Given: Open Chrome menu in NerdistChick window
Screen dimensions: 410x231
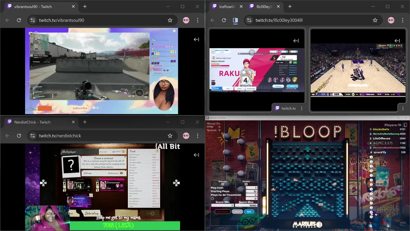Looking at the screenshot, I should point(198,136).
